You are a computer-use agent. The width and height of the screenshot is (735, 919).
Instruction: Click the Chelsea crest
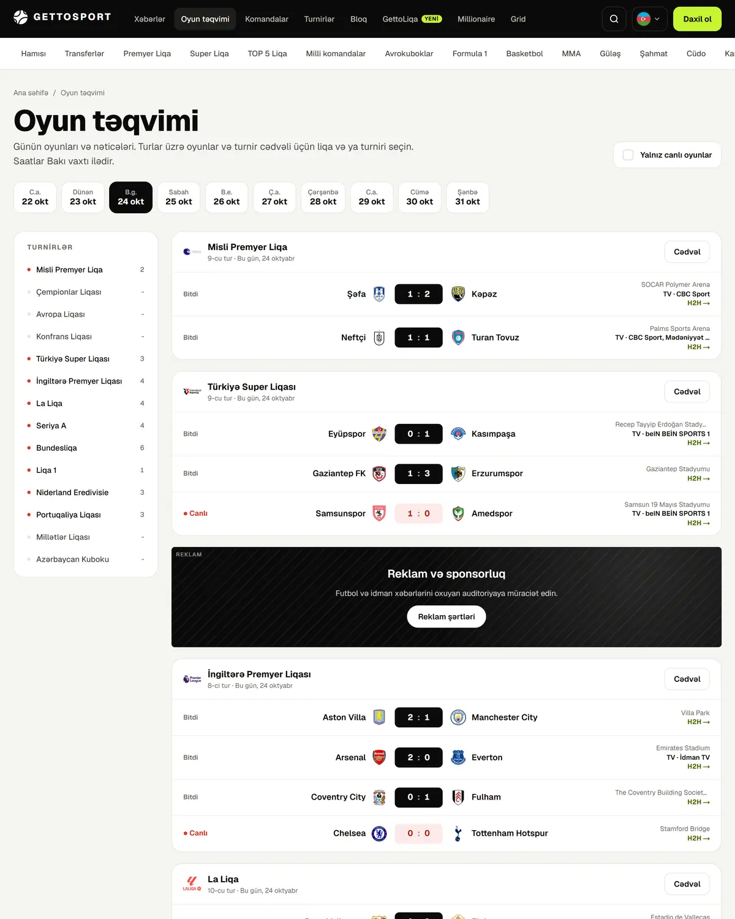pos(379,833)
